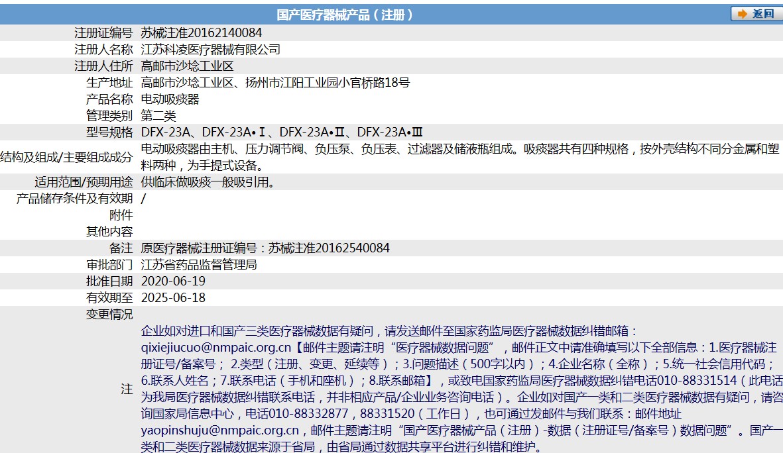Click the 返回 back button
The width and height of the screenshot is (783, 453).
click(756, 14)
